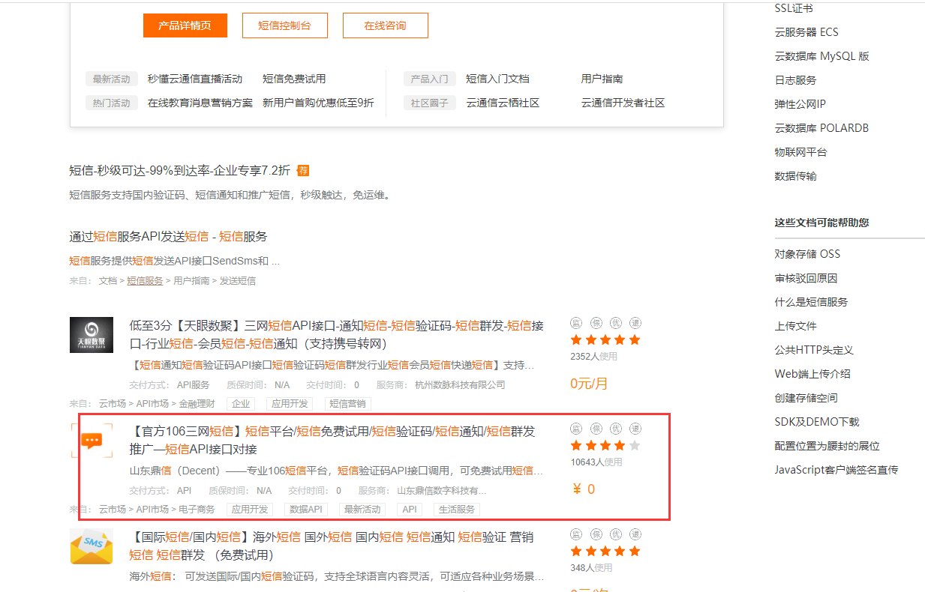The height and width of the screenshot is (592, 925).
Task: Click five-star rating of 天眼数聚 listing
Action: [605, 340]
